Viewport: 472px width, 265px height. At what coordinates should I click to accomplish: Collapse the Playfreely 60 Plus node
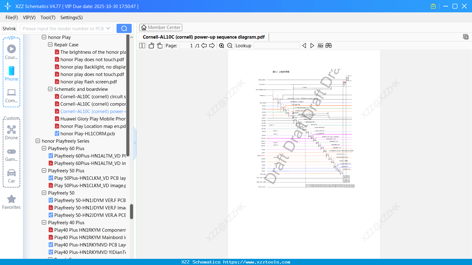click(44, 148)
